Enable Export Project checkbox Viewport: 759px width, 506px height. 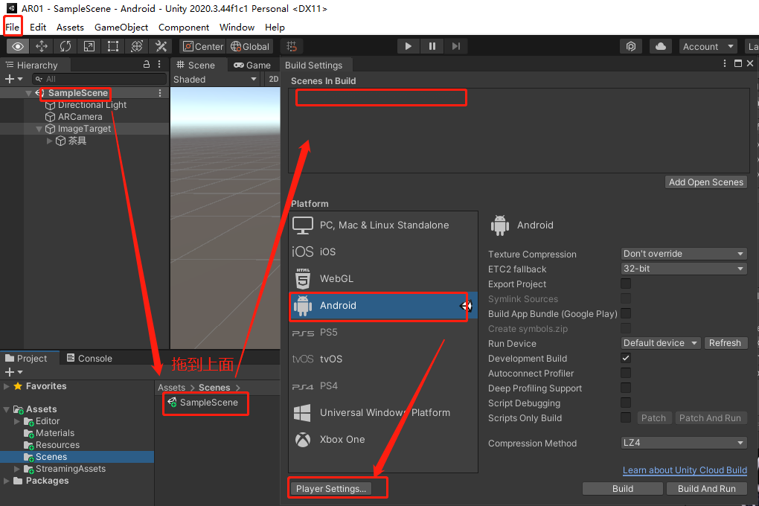pos(625,284)
